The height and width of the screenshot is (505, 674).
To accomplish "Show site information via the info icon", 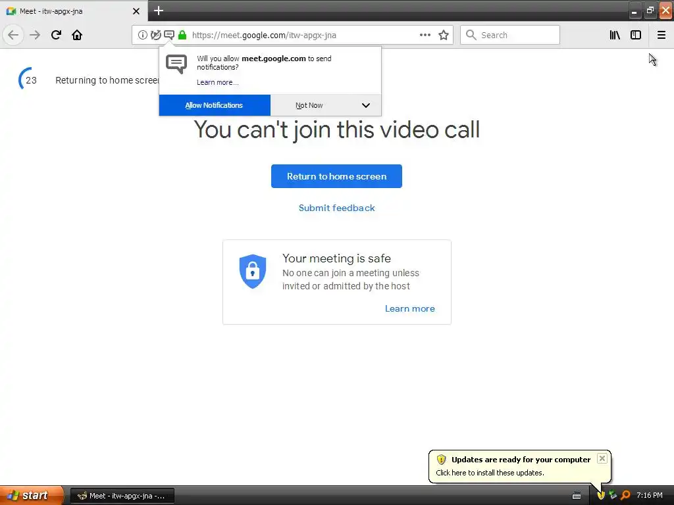I will (x=142, y=35).
